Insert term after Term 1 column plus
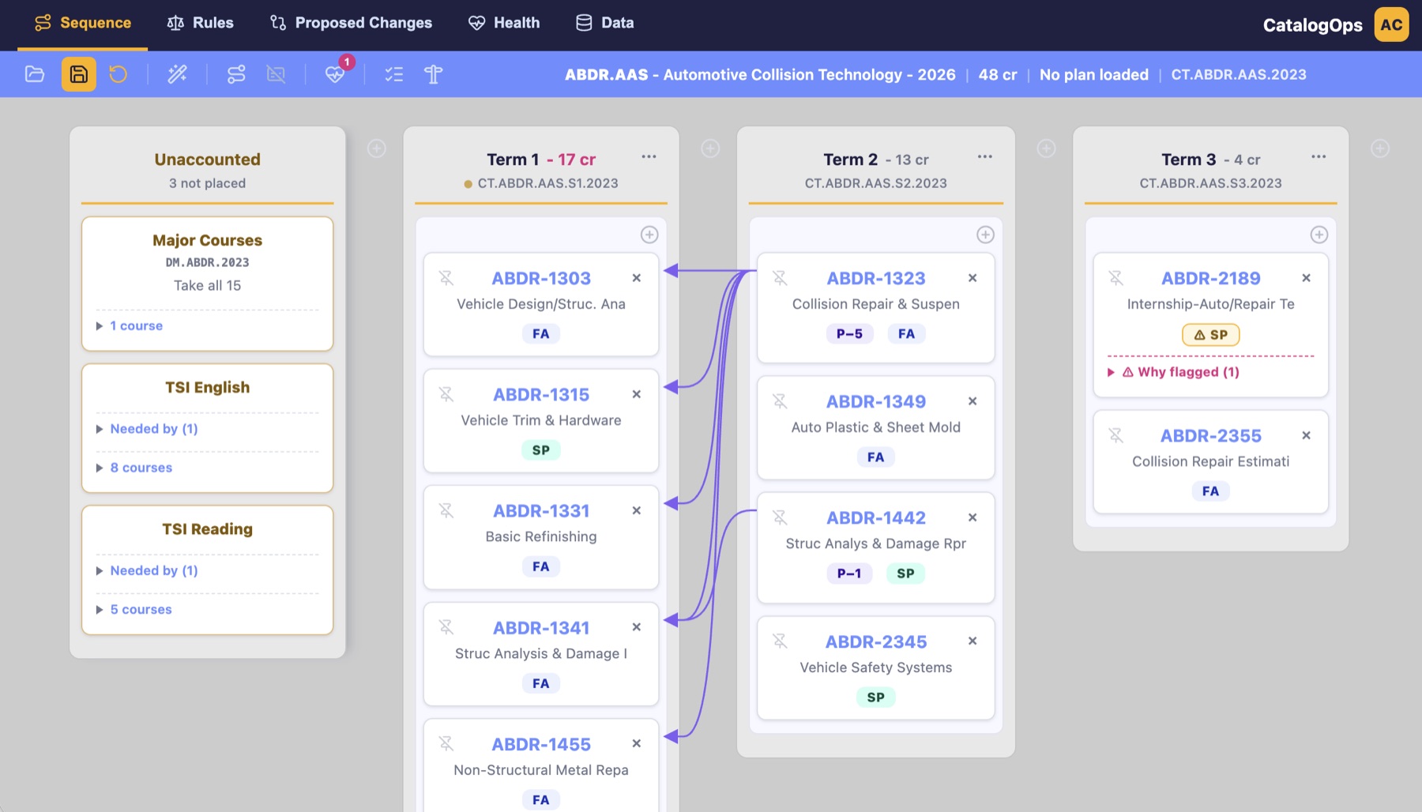1422x812 pixels. click(x=711, y=148)
